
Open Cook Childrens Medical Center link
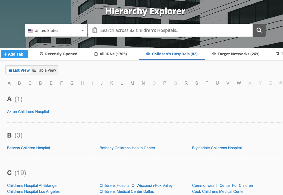[x=218, y=191]
